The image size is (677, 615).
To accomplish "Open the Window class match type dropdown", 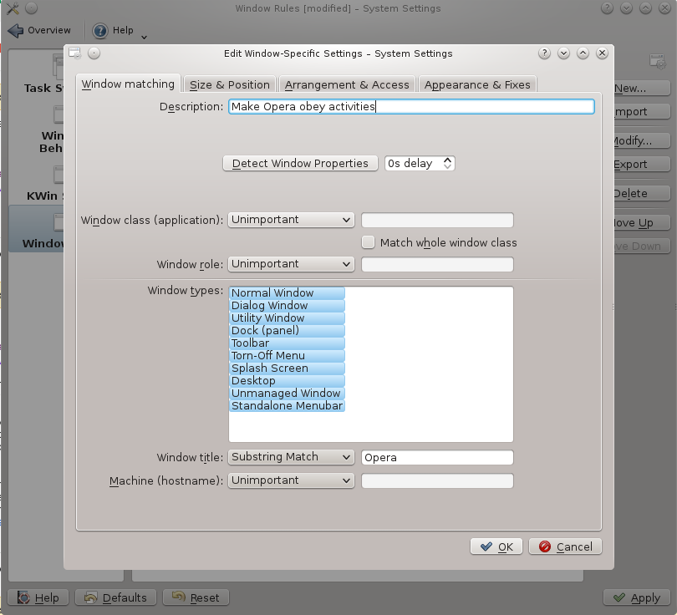I will pyautogui.click(x=291, y=220).
